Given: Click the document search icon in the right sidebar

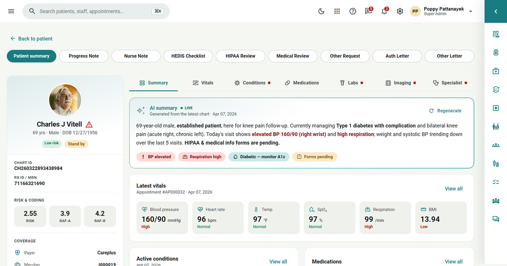Looking at the screenshot, I should [x=496, y=34].
